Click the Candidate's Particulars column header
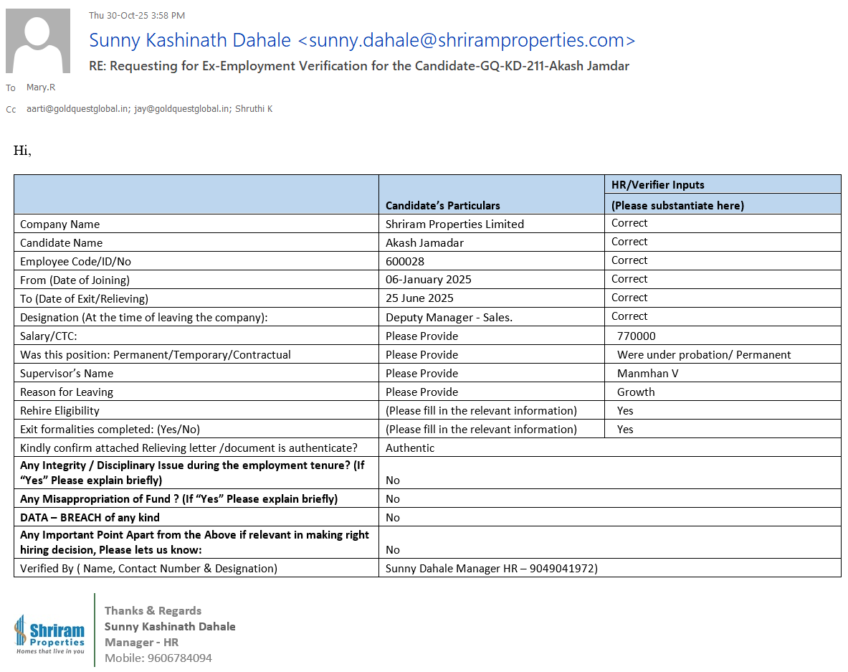This screenshot has height=672, width=848. [442, 206]
